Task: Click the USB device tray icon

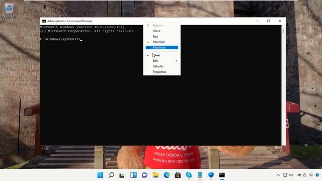Action: [x=305, y=175]
